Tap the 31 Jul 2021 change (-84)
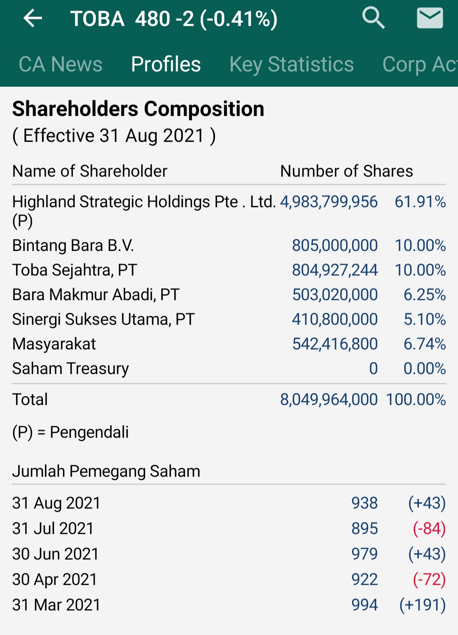 coord(429,528)
